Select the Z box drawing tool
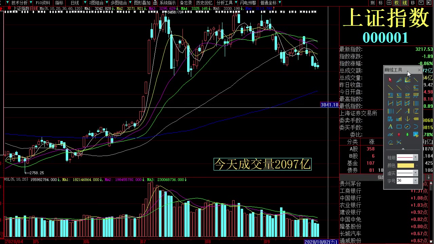Screen dimensions: 434x244 (x=416, y=111)
